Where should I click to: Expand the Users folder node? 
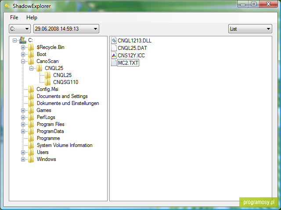(23, 152)
